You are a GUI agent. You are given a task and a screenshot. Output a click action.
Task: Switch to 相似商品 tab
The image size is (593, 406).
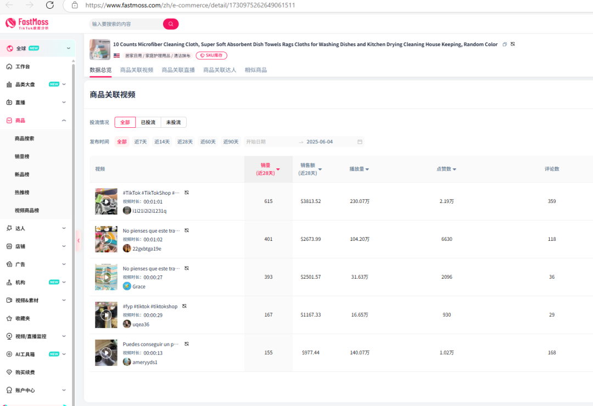pos(256,70)
